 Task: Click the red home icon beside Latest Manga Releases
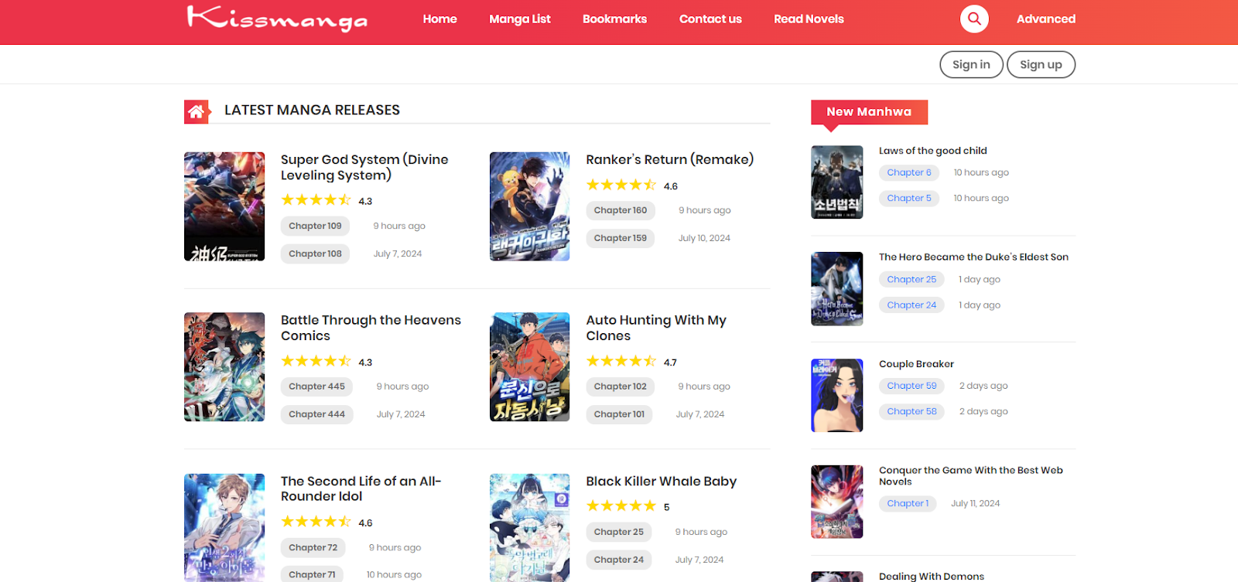point(197,111)
